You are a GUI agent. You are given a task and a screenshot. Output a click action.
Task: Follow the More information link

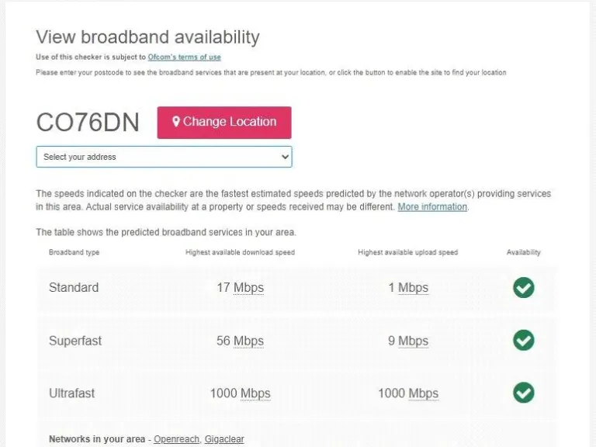[x=432, y=207]
